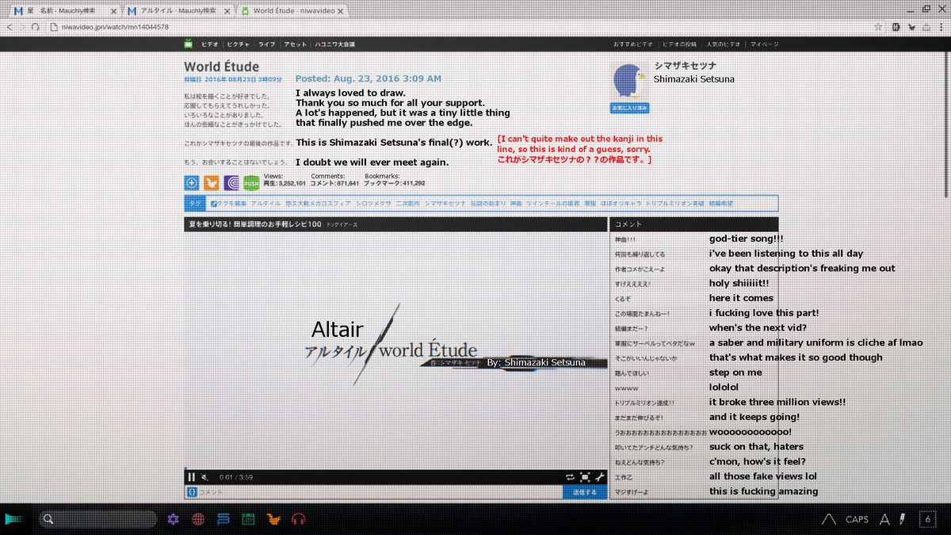The height and width of the screenshot is (535, 951).
Task: Enter fullscreen mode in the video player
Action: 585,476
